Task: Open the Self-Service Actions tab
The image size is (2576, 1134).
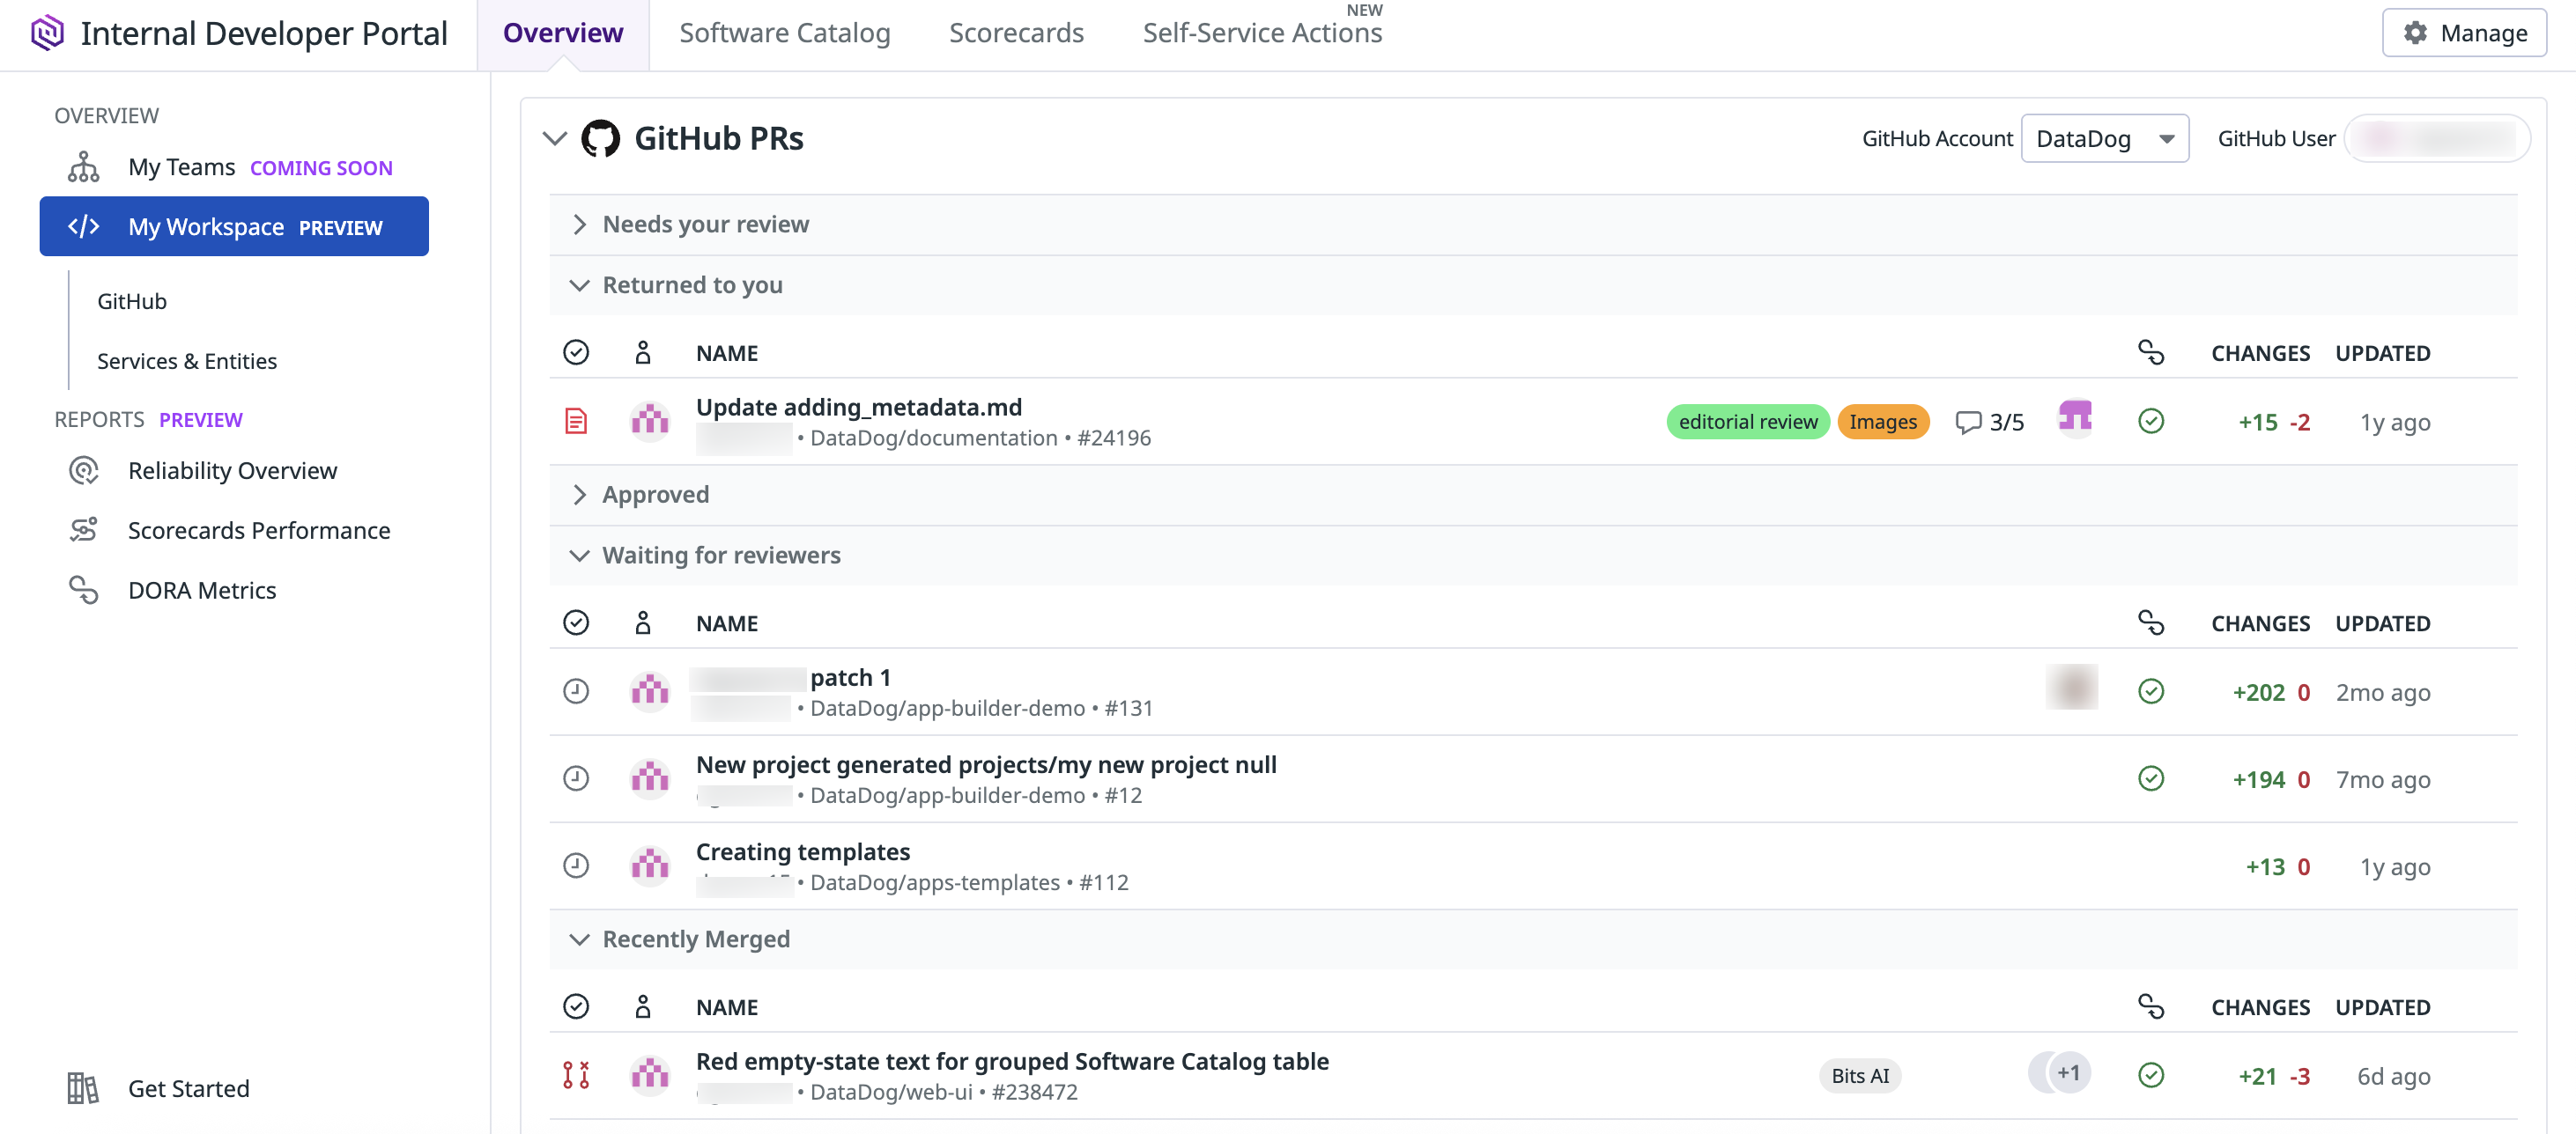Action: 1262,33
